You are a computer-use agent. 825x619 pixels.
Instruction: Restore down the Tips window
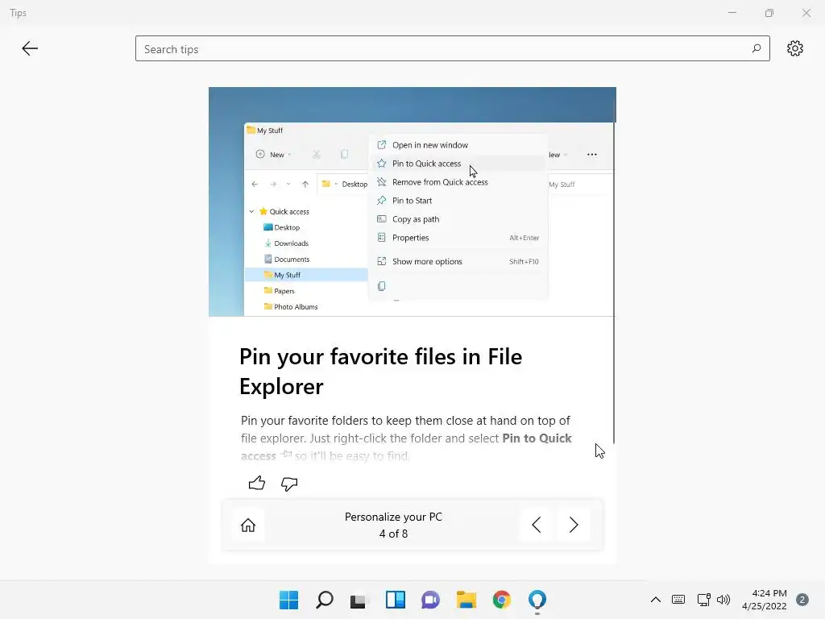[769, 13]
